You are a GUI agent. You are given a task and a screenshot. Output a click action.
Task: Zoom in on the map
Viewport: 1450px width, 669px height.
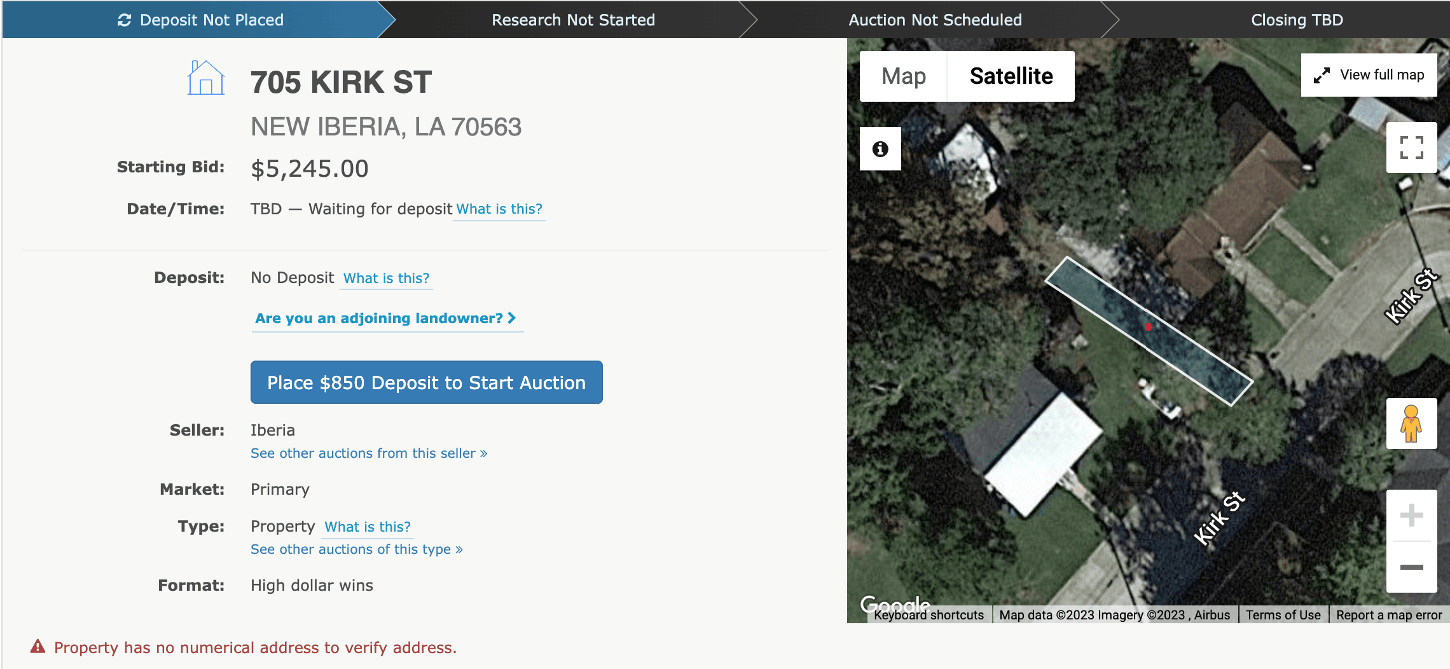[1411, 515]
